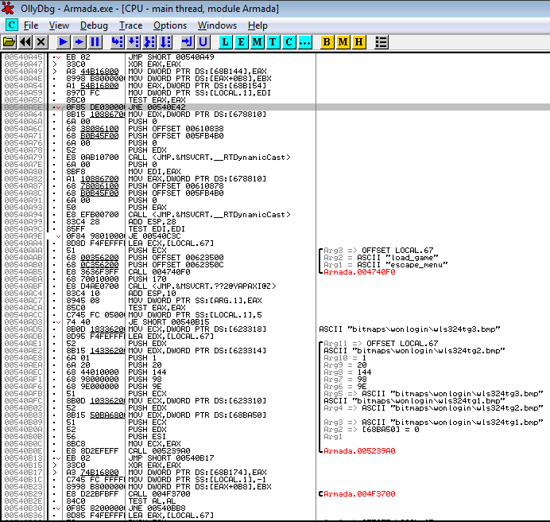Click the Close program X toolbar icon
550x522 pixels.
tap(41, 42)
